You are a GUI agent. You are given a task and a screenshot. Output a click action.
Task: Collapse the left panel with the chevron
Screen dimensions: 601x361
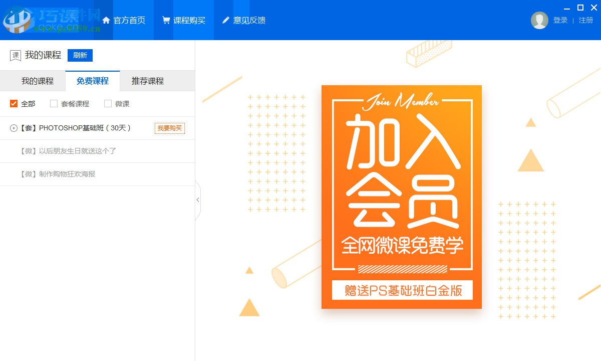coord(197,200)
